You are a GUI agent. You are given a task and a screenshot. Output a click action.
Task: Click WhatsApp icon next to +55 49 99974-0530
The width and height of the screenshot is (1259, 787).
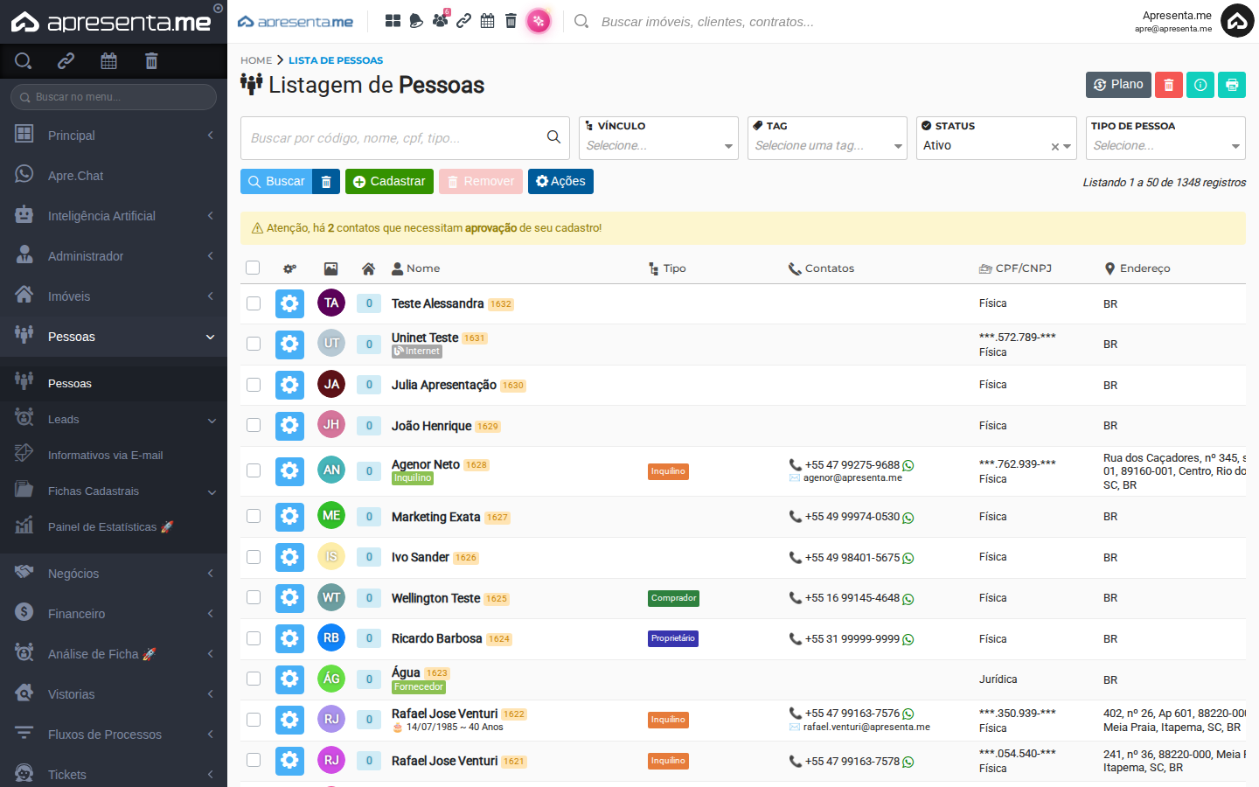908,518
